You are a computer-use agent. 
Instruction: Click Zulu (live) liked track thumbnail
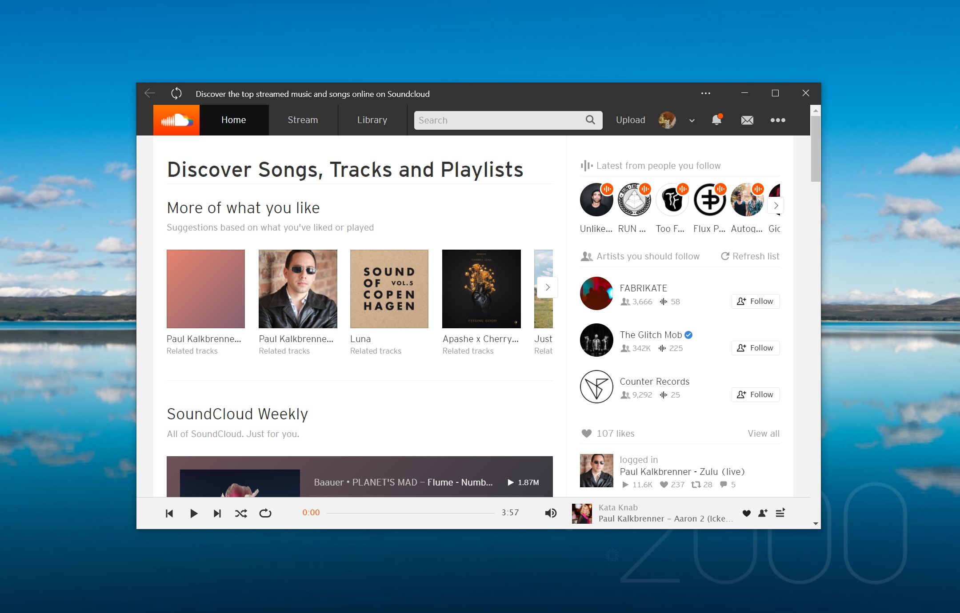coord(596,470)
